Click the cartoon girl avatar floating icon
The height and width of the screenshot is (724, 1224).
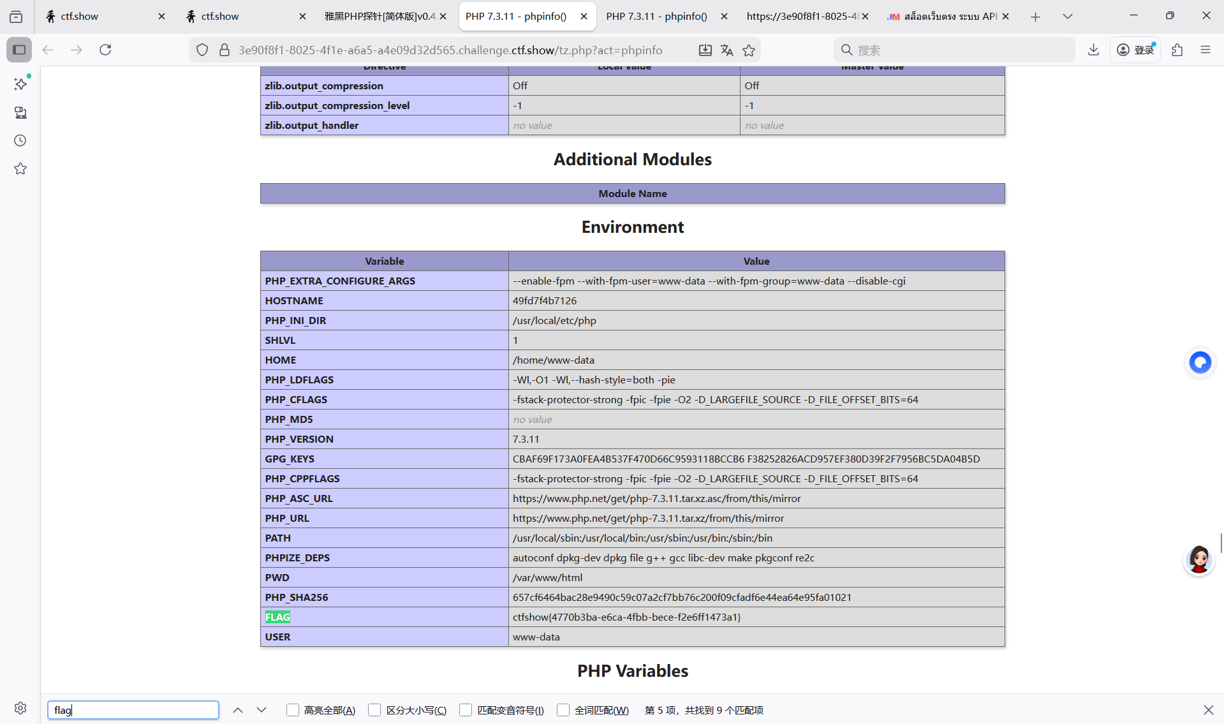click(x=1198, y=560)
